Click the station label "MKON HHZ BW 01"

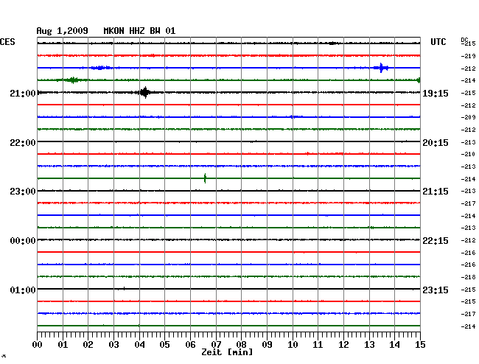[139, 31]
